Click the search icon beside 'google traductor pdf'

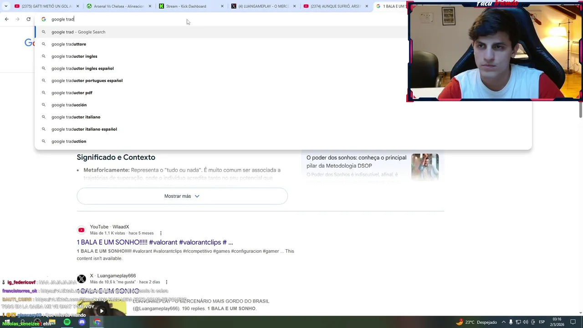pos(44,92)
